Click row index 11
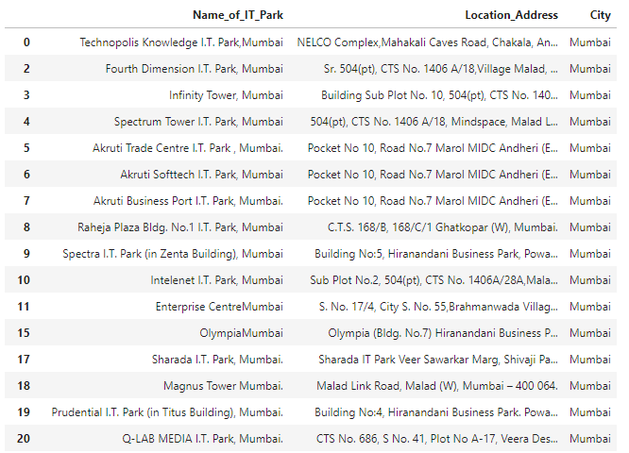The image size is (629, 453). pyautogui.click(x=25, y=307)
